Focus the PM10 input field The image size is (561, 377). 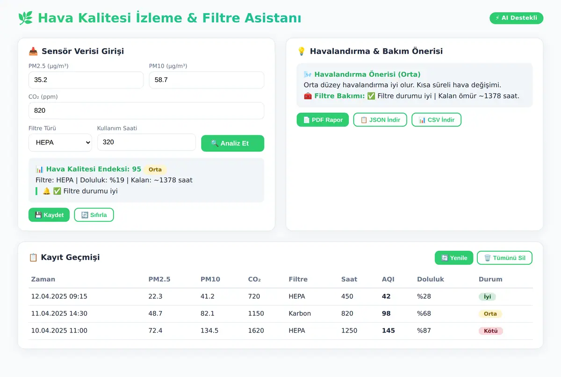tap(207, 80)
